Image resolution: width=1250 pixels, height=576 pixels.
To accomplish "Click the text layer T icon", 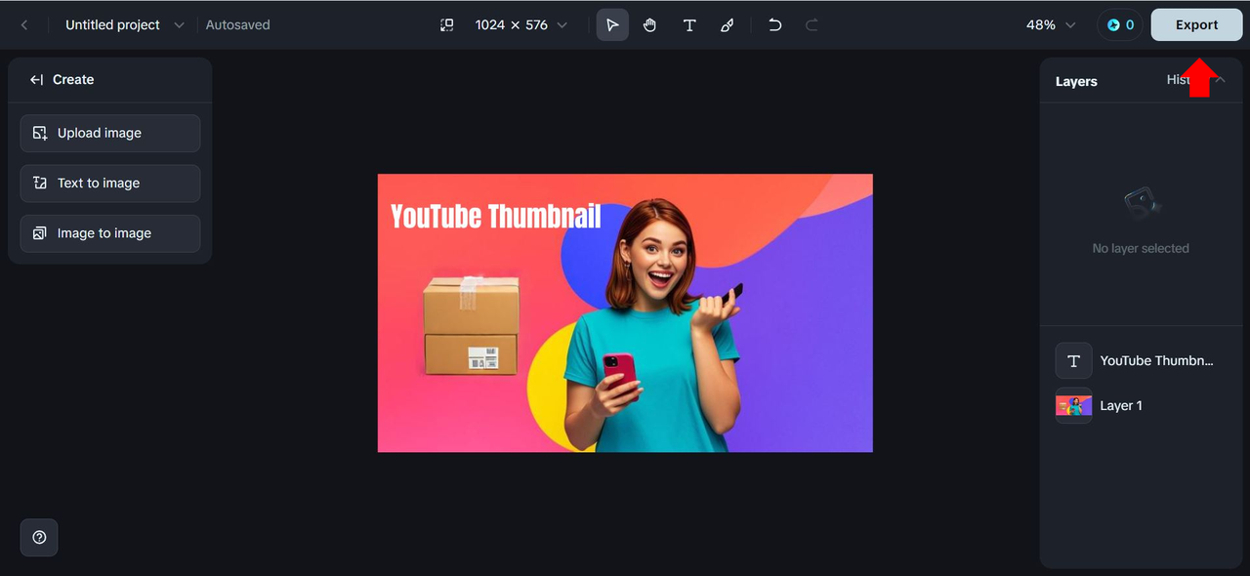I will tap(1074, 360).
